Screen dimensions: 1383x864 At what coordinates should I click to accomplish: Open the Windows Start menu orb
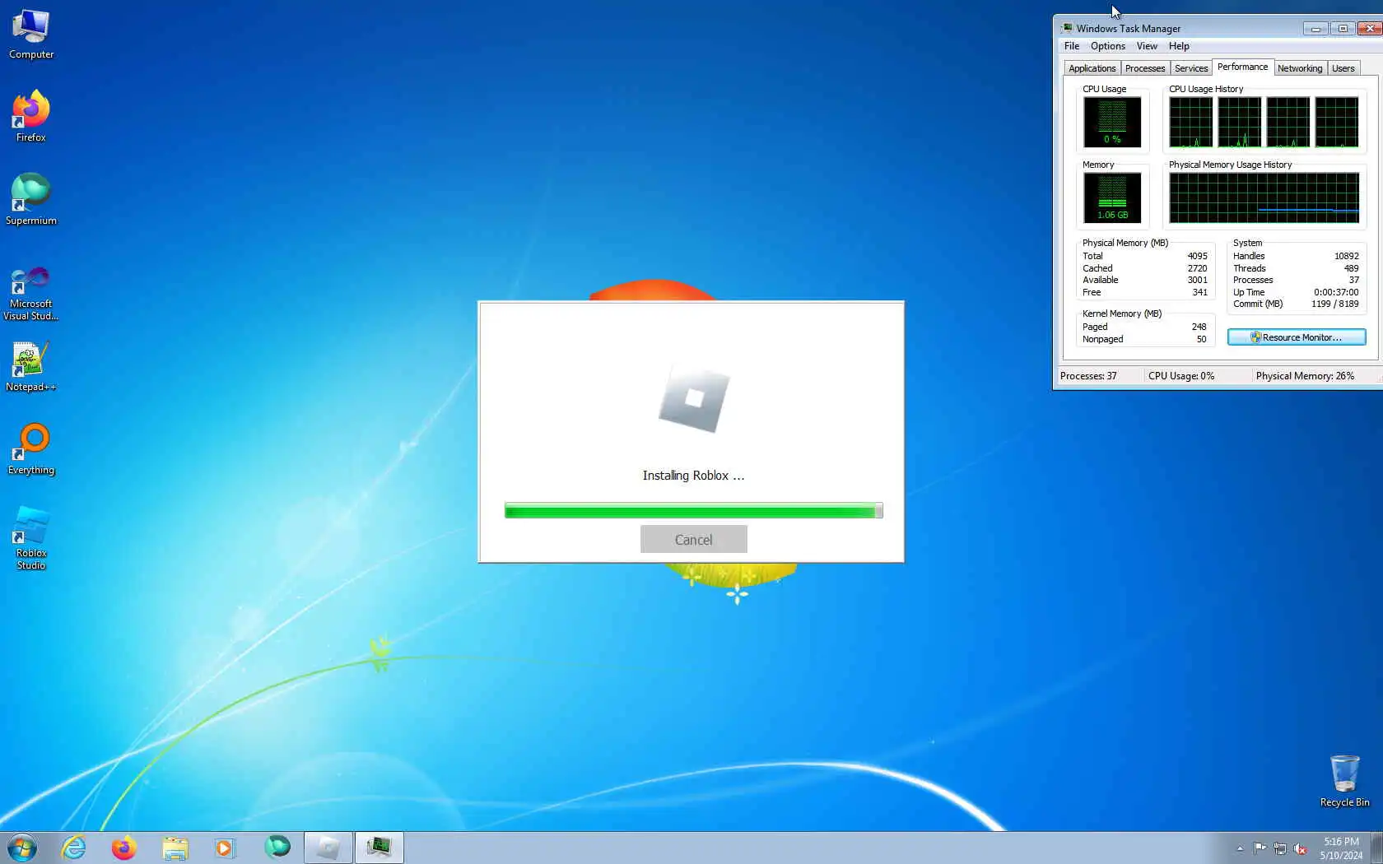(x=22, y=848)
